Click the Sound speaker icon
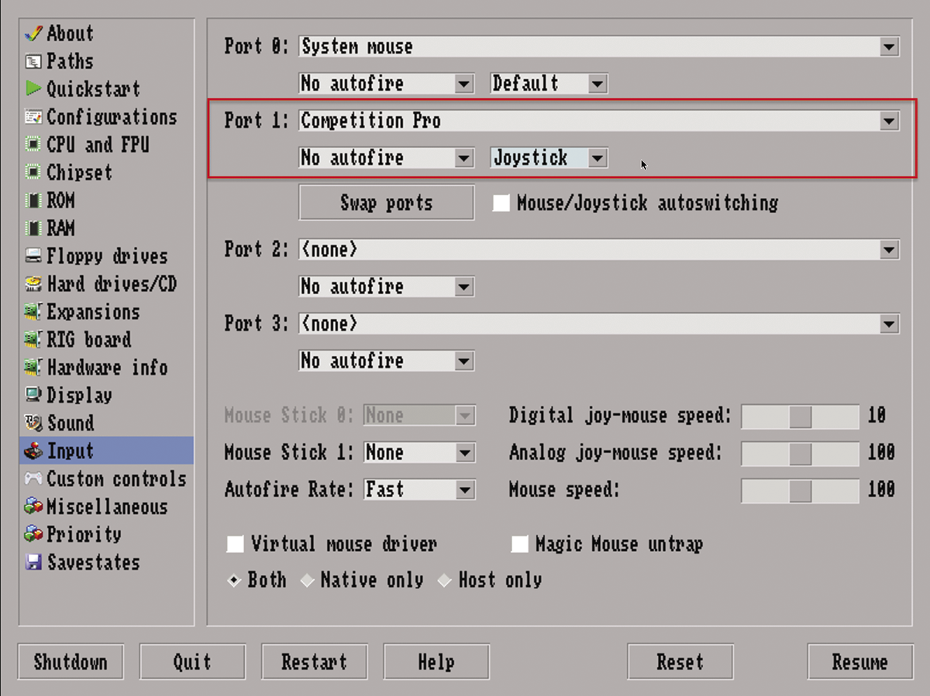 33,423
